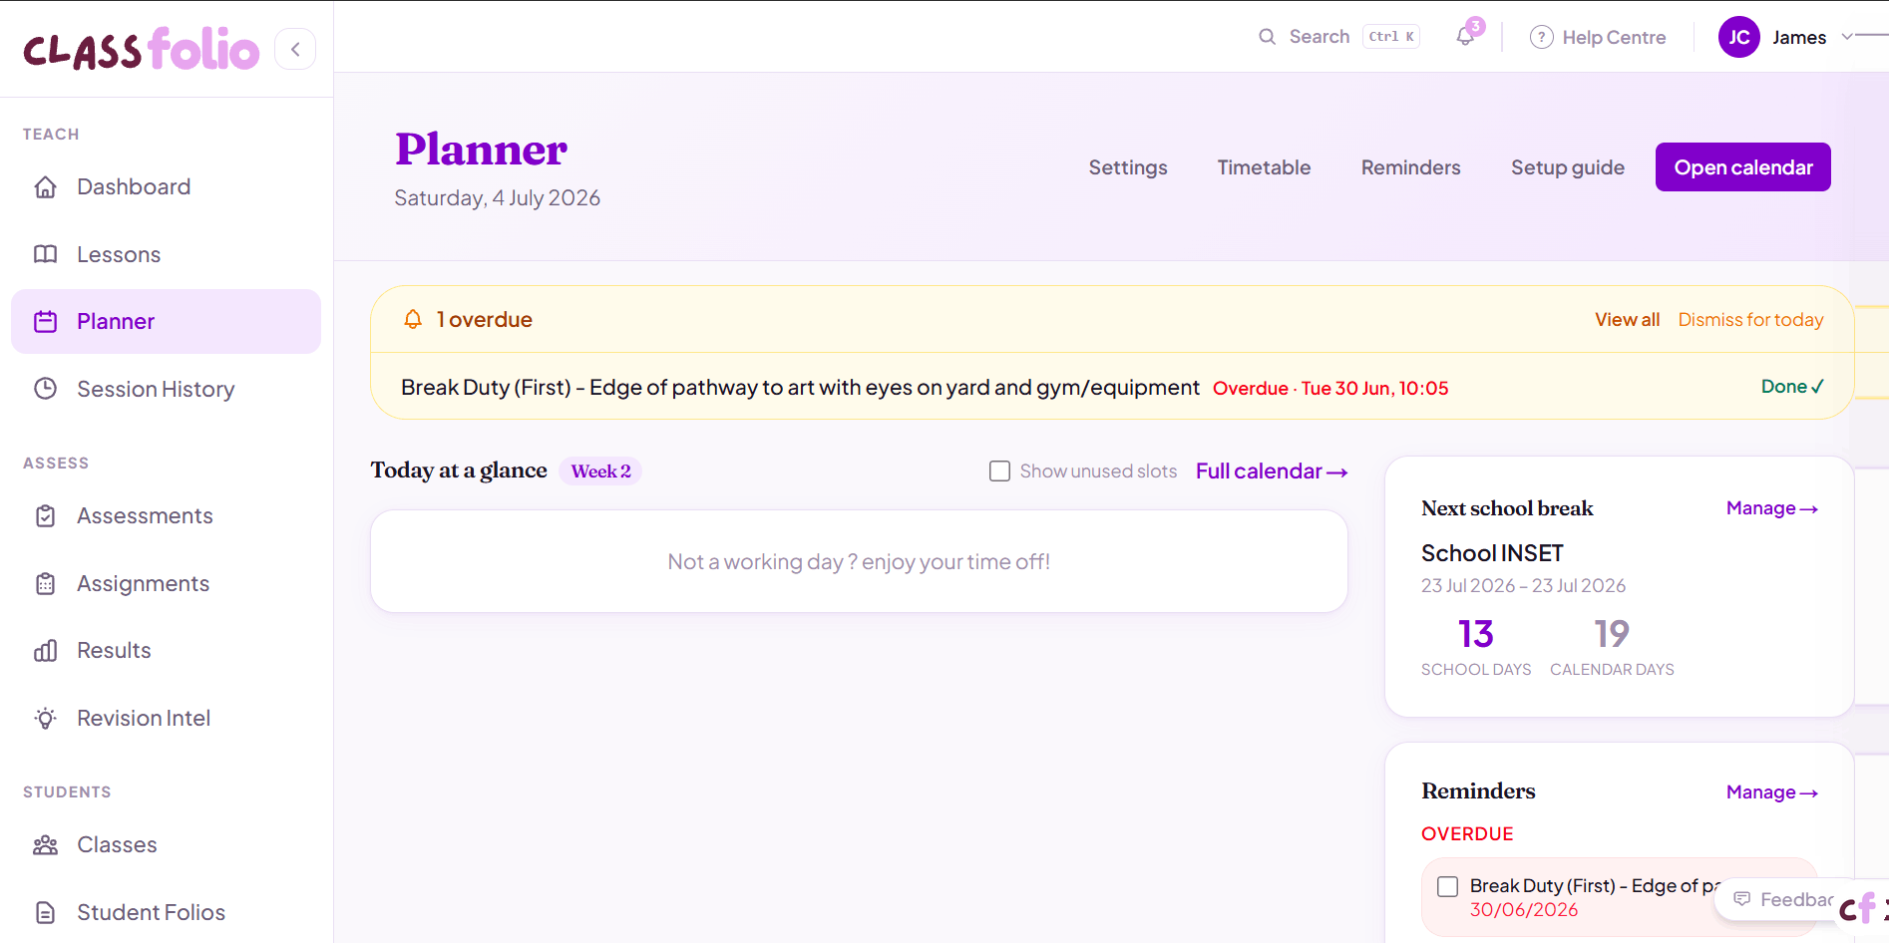Go to Dashboard in sidebar
This screenshot has height=943, width=1889.
[x=166, y=186]
